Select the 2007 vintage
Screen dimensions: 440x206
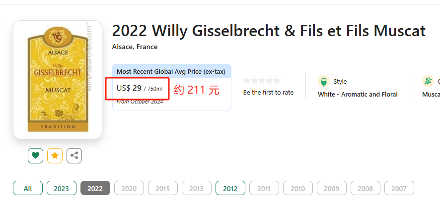(399, 189)
